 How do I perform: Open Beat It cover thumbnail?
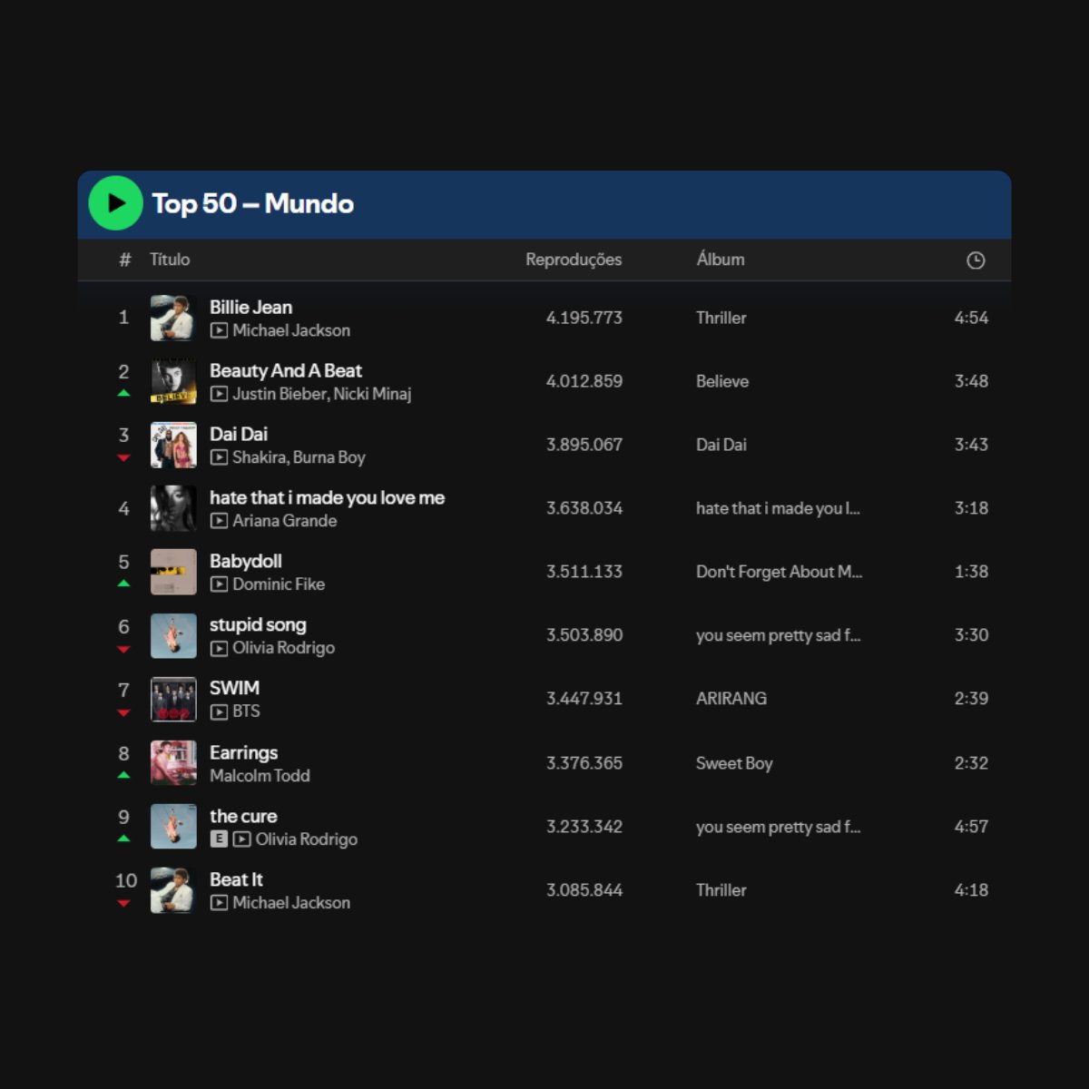tap(173, 890)
